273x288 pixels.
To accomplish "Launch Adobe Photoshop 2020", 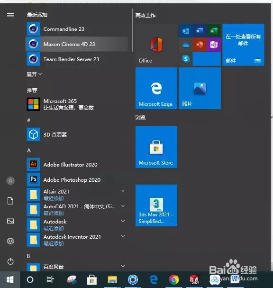I will coord(77,179).
